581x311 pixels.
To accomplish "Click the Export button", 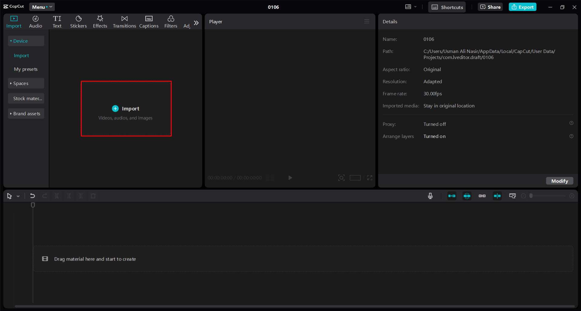I will pos(522,7).
